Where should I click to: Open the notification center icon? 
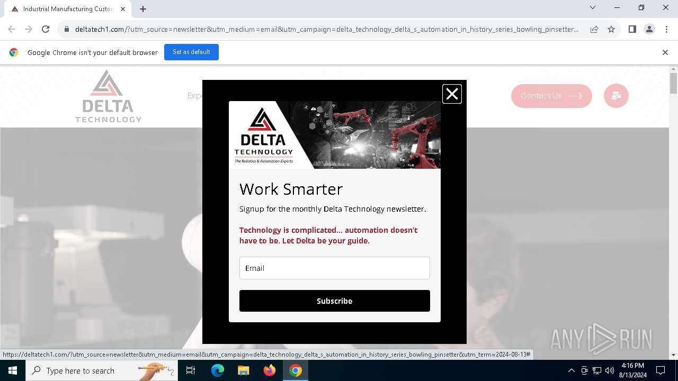661,370
